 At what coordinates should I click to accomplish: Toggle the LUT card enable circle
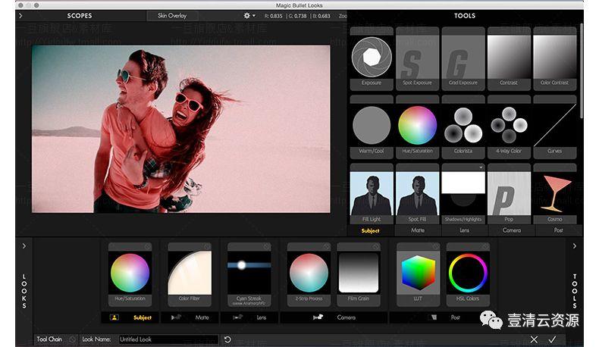435,247
